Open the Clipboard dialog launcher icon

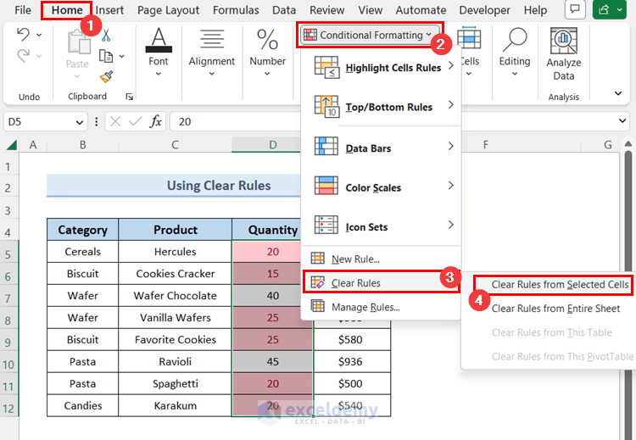pyautogui.click(x=130, y=97)
